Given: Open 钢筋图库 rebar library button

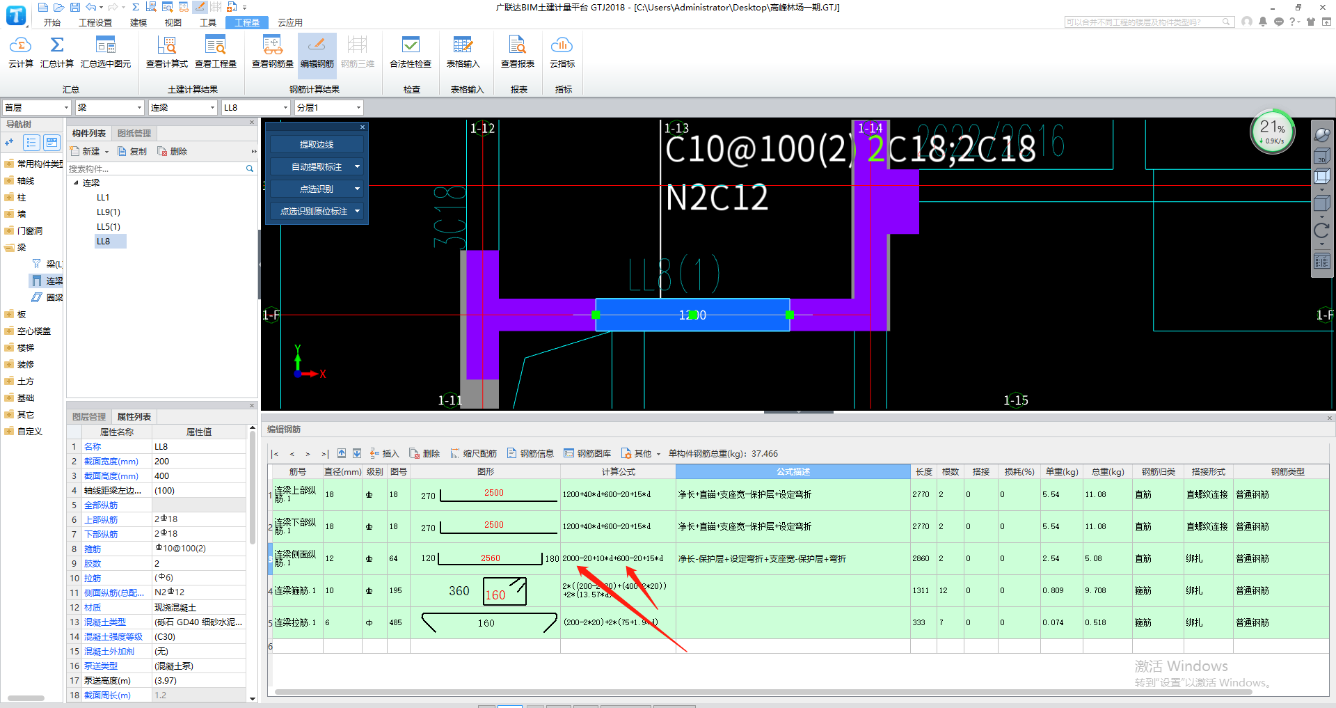Looking at the screenshot, I should [x=587, y=453].
